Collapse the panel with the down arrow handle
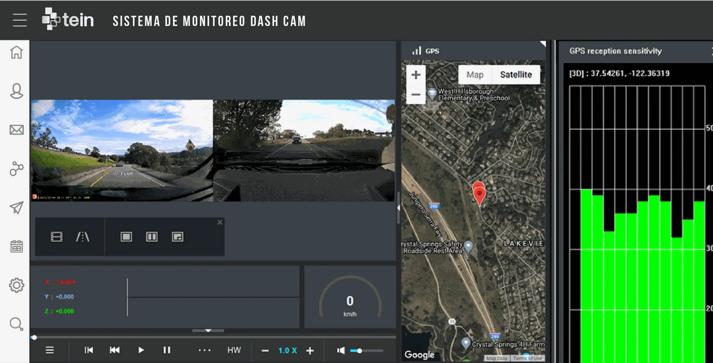This screenshot has width=713, height=363. pyautogui.click(x=208, y=330)
